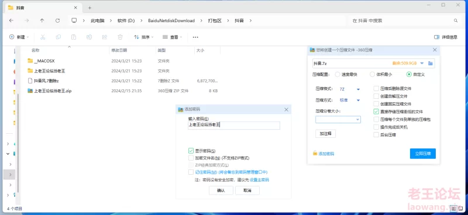The width and height of the screenshot is (468, 215).
Task: Enable the 加密文件名 checkbox
Action: coord(191,158)
